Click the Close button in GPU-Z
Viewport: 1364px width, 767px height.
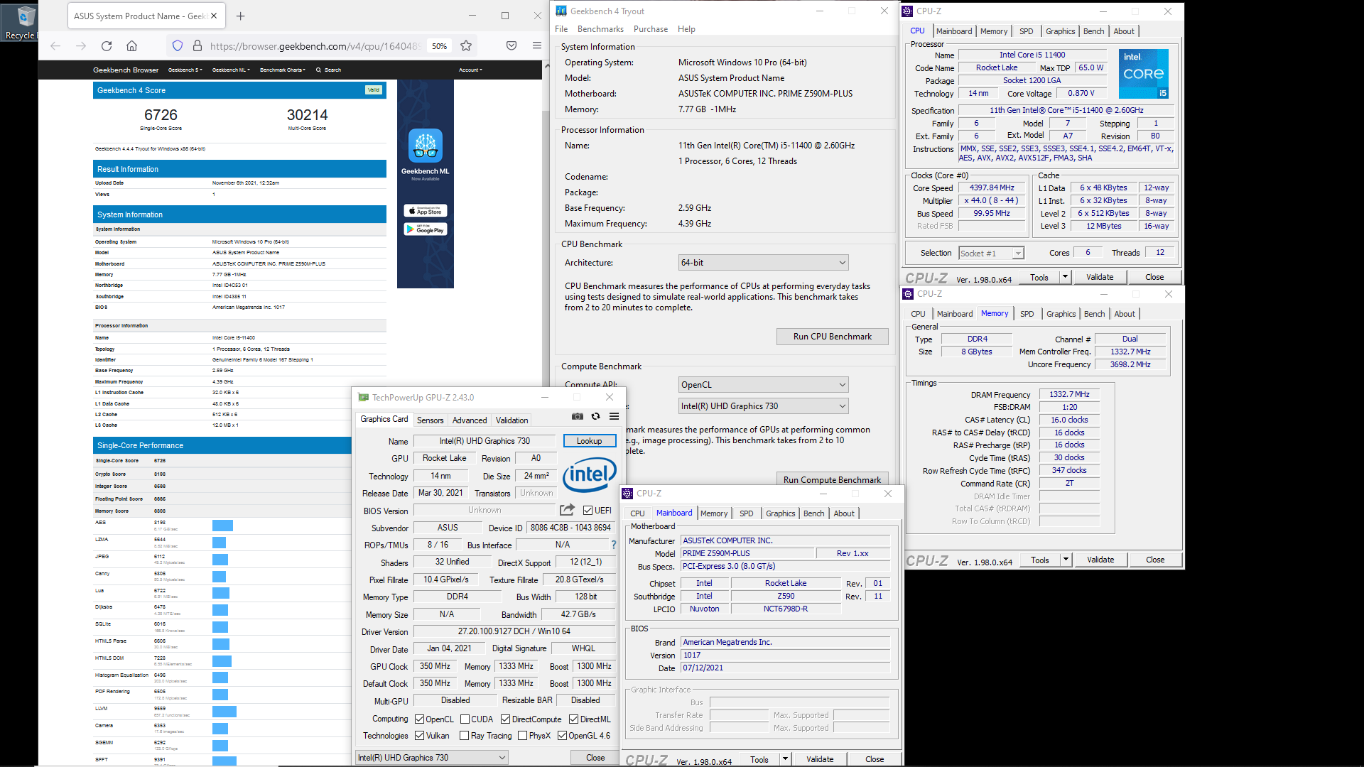tap(595, 758)
